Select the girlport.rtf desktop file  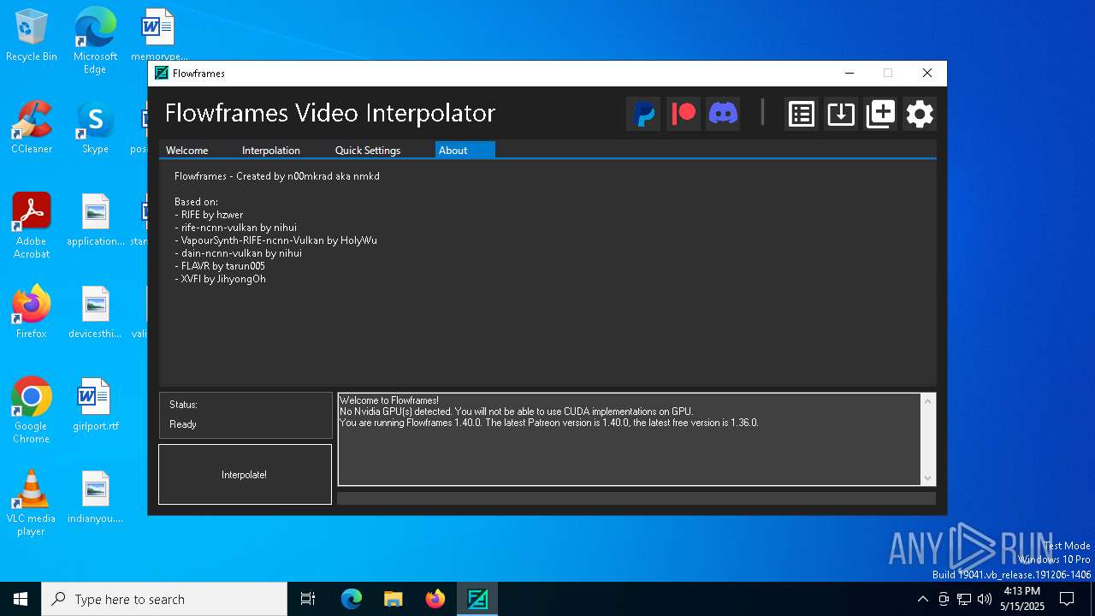click(x=95, y=405)
